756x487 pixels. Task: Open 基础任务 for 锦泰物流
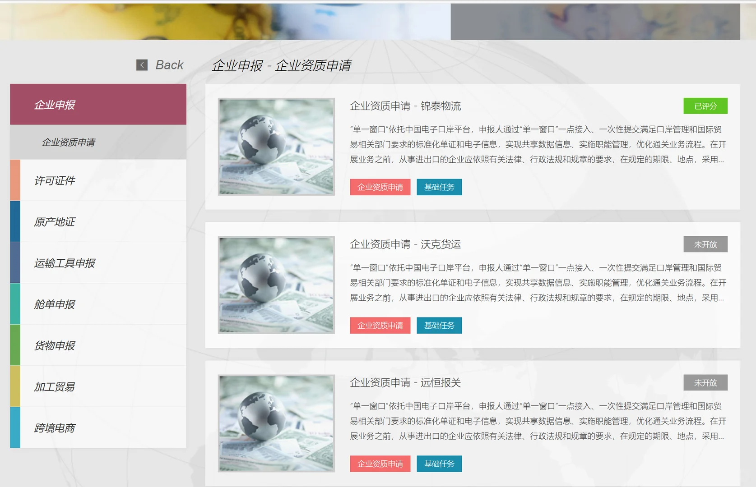[x=439, y=187]
